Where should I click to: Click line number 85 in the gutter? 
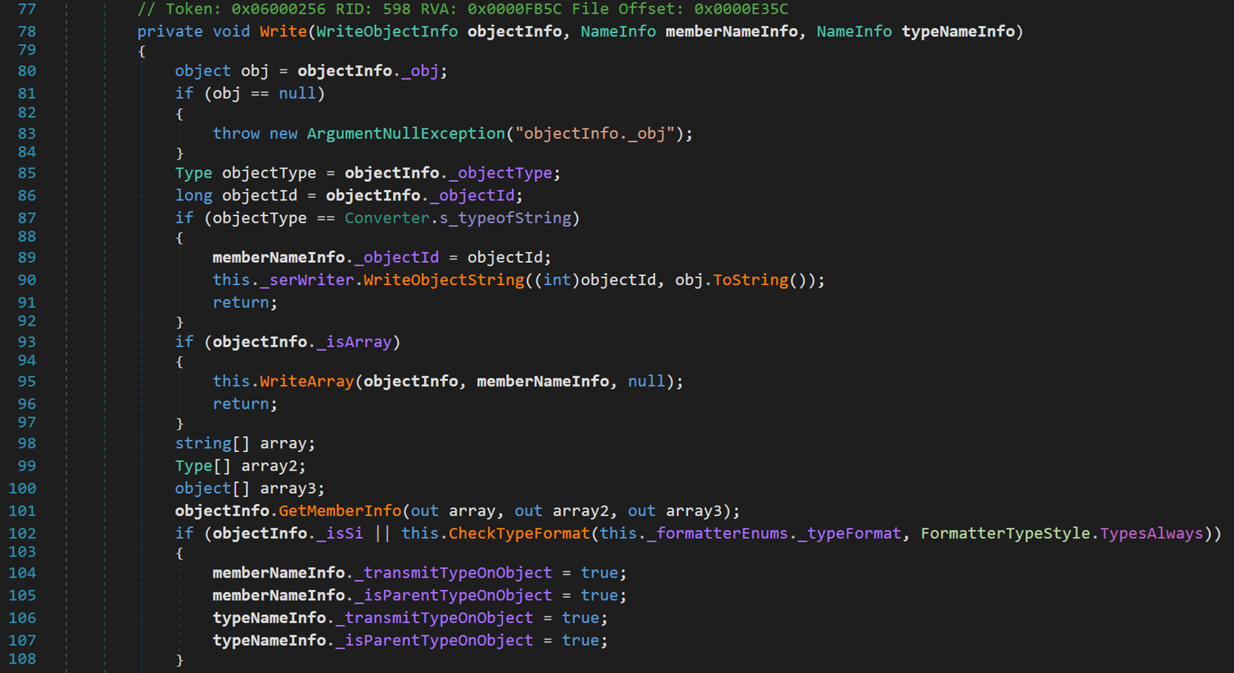coord(27,174)
